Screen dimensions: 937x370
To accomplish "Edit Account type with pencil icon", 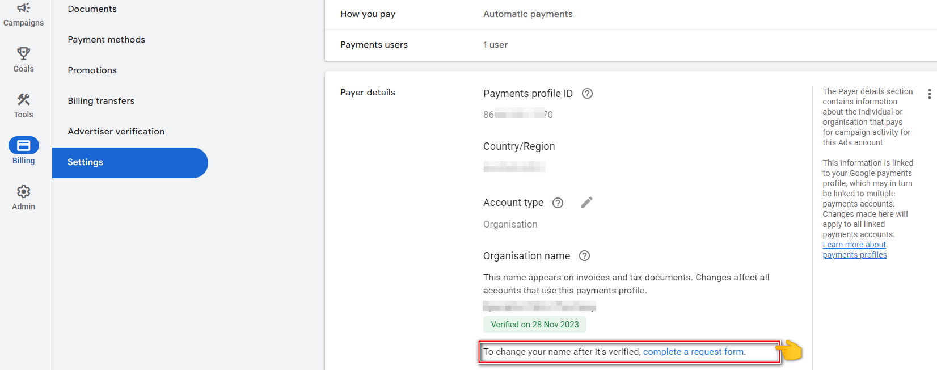I will click(587, 203).
